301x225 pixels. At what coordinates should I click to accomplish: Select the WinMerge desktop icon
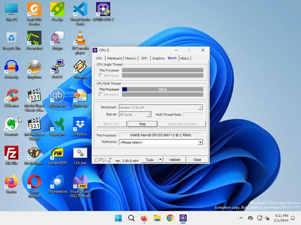(80, 98)
